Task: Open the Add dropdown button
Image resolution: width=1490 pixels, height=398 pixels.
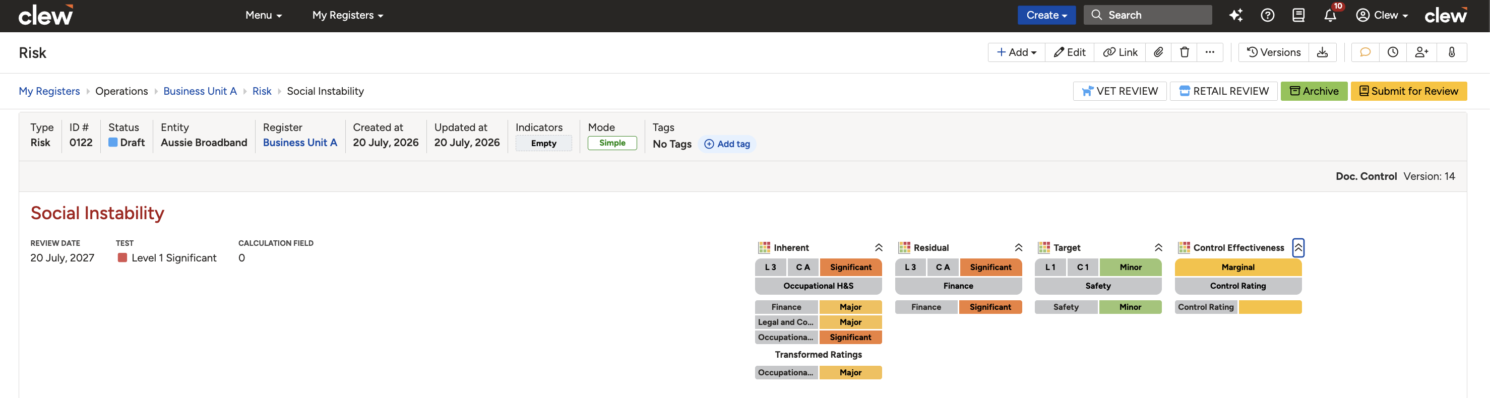Action: click(1016, 52)
